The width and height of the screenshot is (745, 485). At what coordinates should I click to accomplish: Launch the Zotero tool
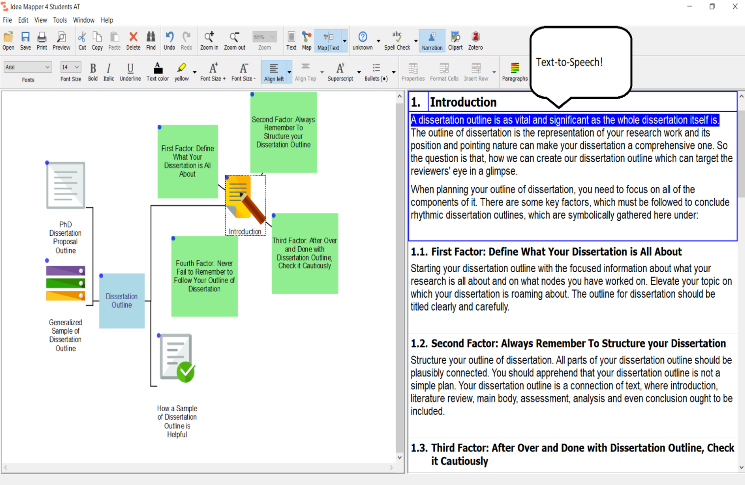click(475, 40)
